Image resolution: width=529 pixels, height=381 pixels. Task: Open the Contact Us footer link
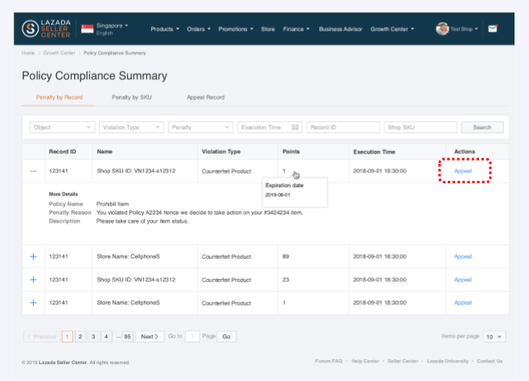coord(490,361)
